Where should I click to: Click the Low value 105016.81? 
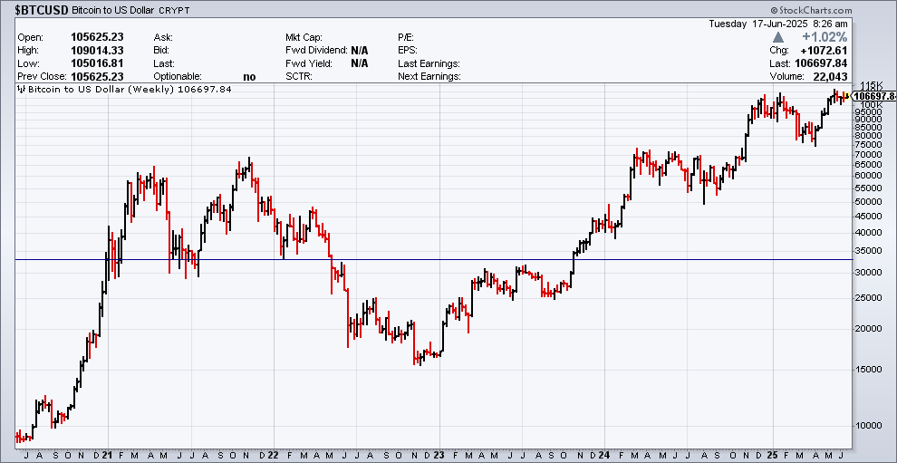point(97,63)
